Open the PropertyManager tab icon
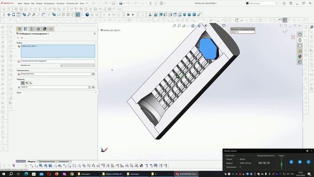The height and width of the screenshot is (177, 314). [26, 29]
